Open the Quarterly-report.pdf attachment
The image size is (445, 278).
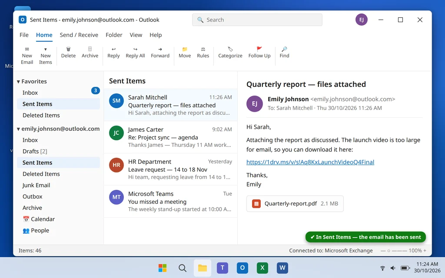[x=295, y=204]
